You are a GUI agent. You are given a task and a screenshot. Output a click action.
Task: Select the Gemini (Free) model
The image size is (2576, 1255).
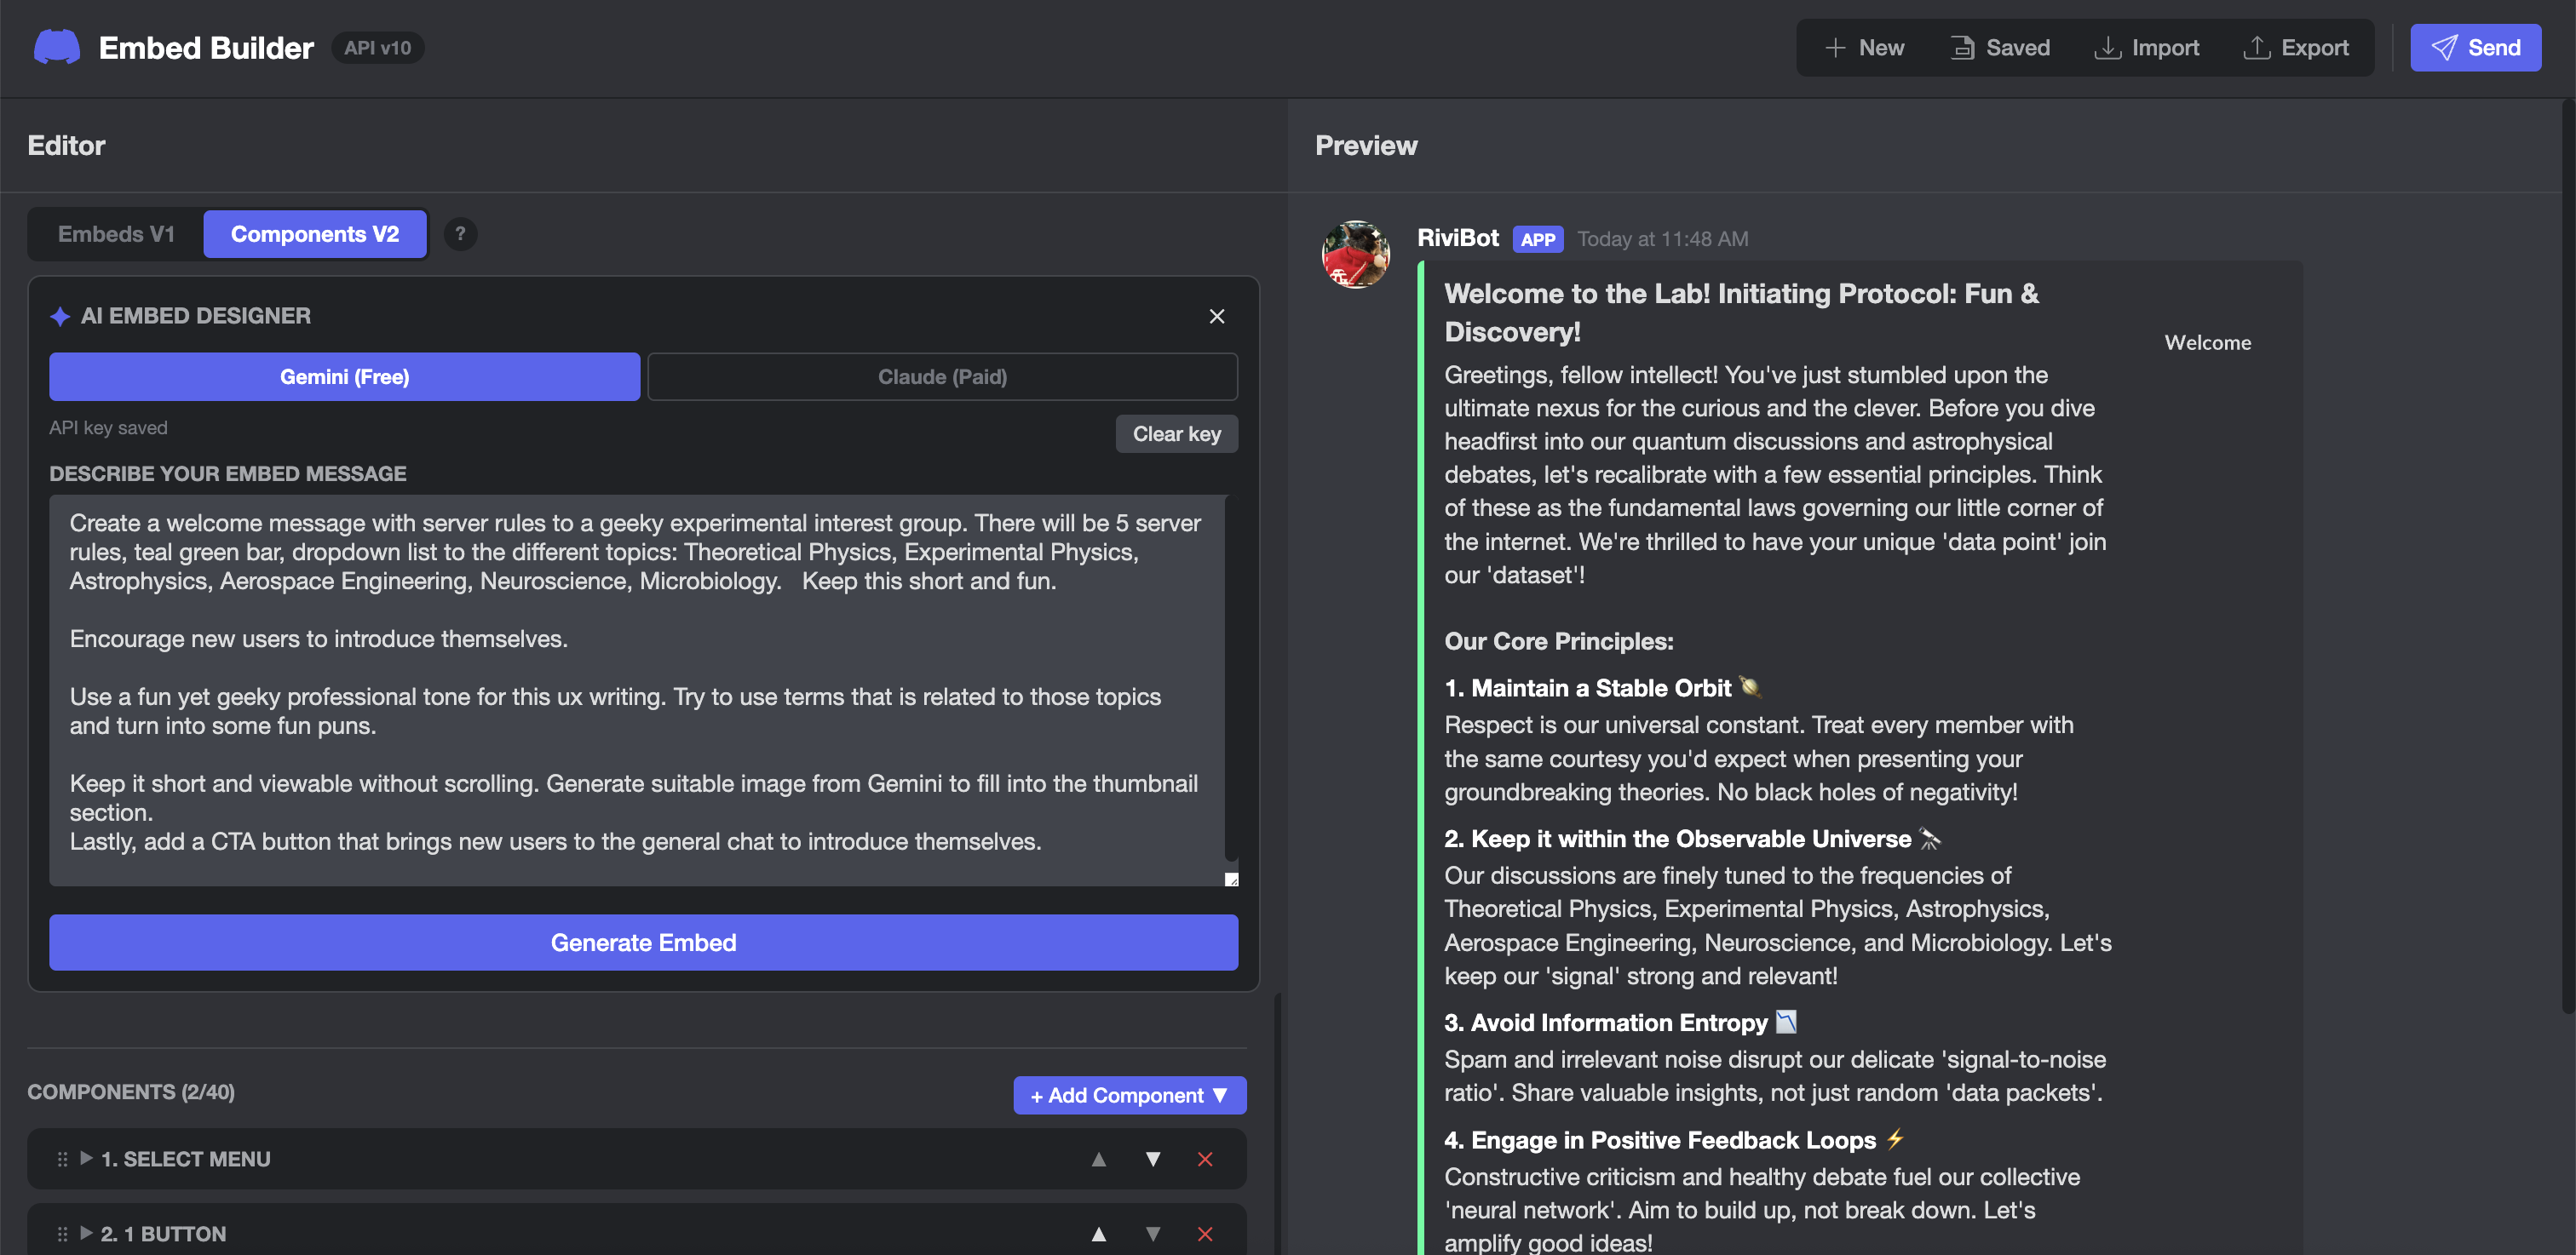coord(344,376)
